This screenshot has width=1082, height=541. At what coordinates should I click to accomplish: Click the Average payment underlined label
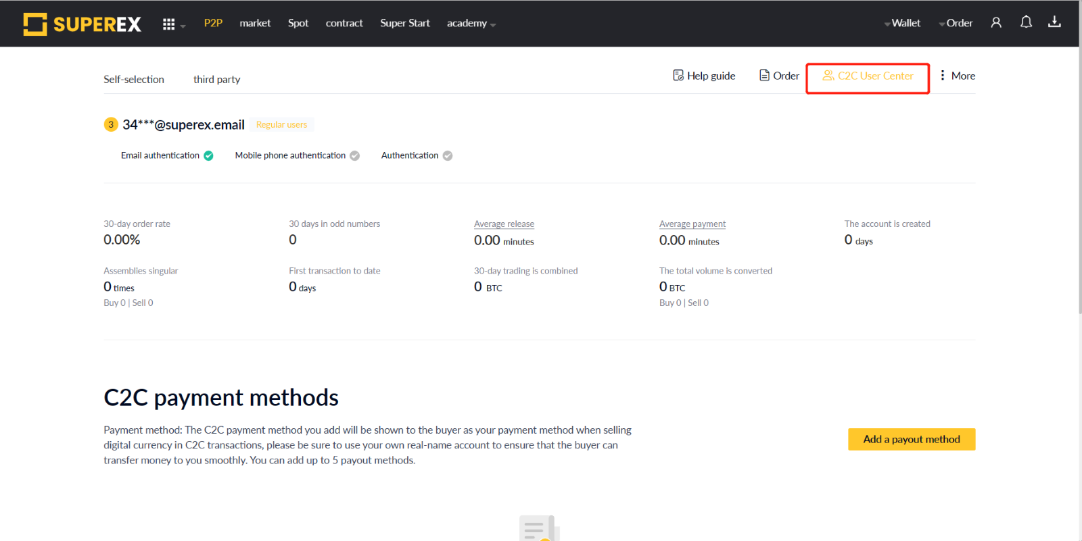click(x=692, y=224)
